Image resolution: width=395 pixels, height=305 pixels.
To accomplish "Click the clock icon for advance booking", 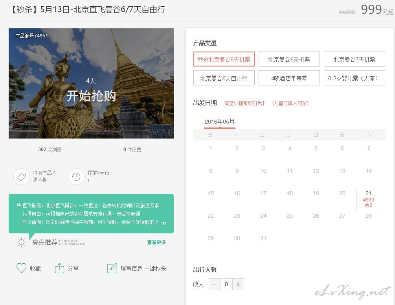I will (76, 177).
